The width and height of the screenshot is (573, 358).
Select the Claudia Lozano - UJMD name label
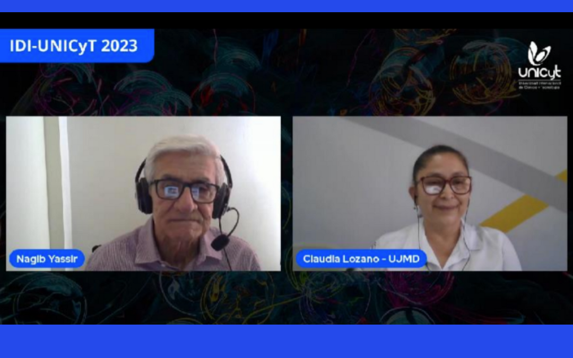(x=361, y=259)
